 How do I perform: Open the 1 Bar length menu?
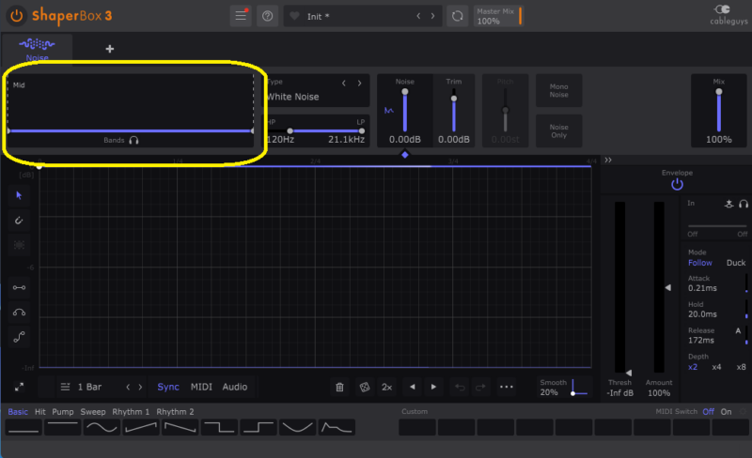[90, 387]
